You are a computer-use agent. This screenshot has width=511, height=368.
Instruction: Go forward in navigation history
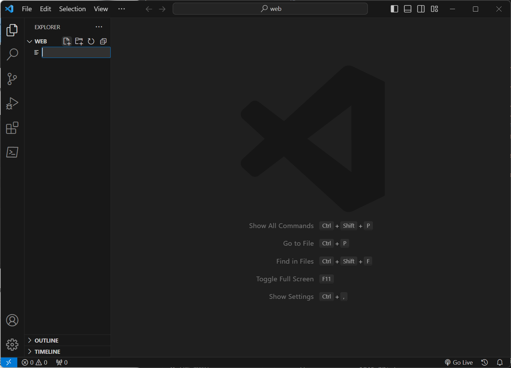[162, 9]
